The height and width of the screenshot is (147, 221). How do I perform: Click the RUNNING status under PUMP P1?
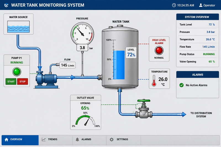17,62
